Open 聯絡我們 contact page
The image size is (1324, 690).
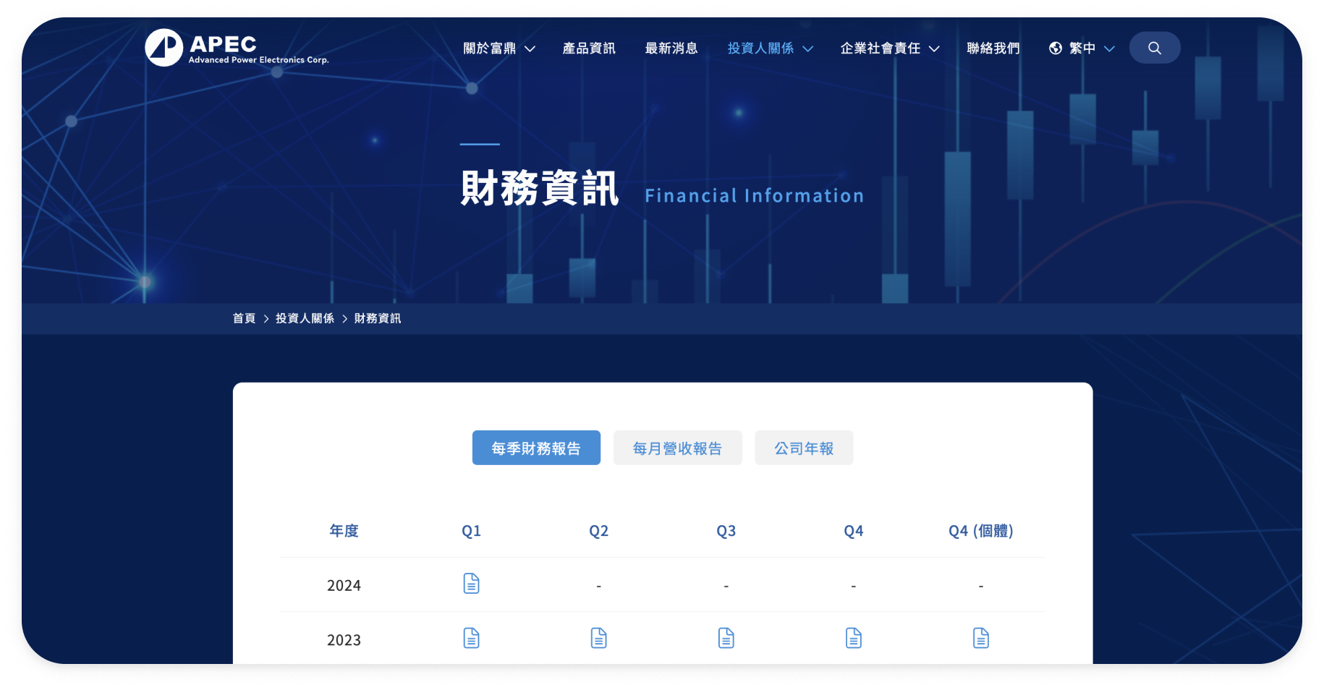[993, 48]
